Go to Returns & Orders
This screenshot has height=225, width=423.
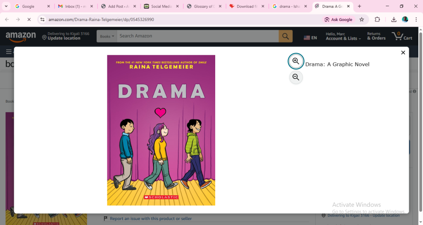coord(376,36)
